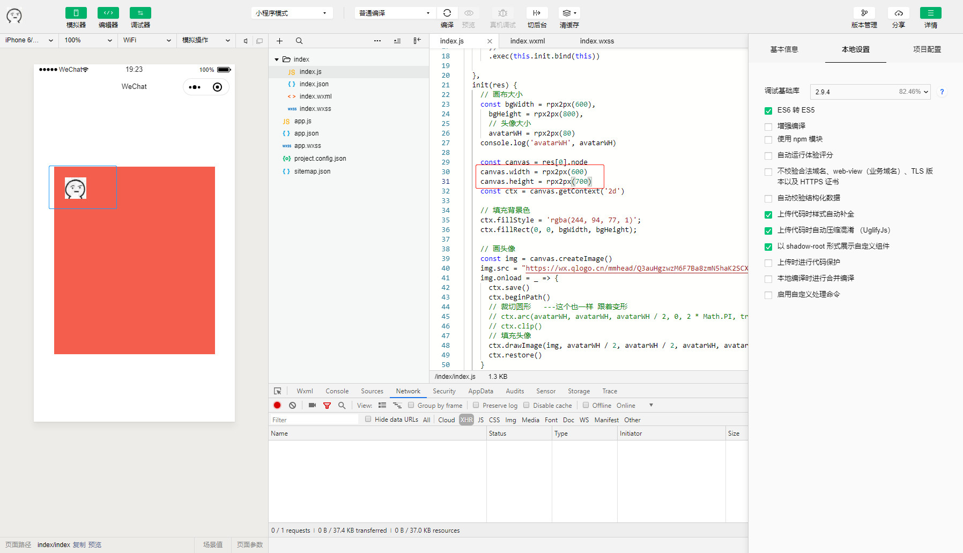Toggle the simulator panel button
Screen dimensions: 963x553
click(x=76, y=13)
